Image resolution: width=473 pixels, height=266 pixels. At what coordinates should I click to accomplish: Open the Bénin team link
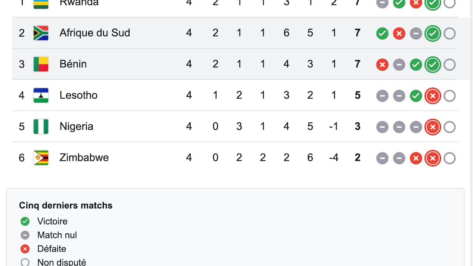click(x=73, y=64)
